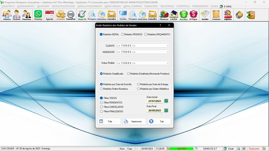The width and height of the screenshot is (269, 151).
Task: Click the DEMO OS 6.7 status text
Action: tap(210, 149)
